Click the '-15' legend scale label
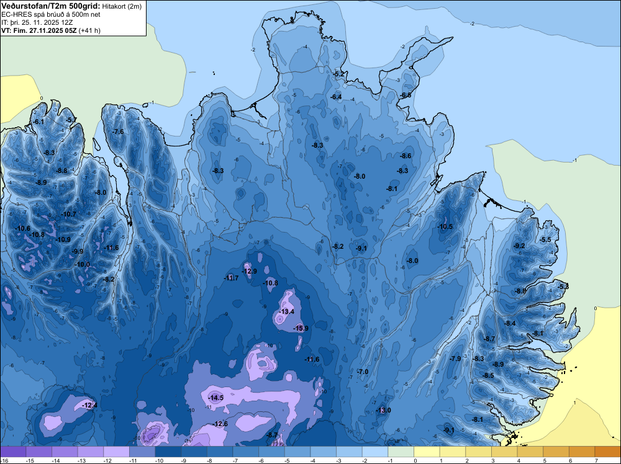This screenshot has width=621, height=464. [x=29, y=461]
